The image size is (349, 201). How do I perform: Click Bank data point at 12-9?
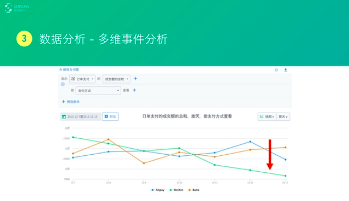[144, 163]
